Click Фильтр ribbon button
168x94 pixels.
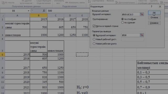[x=110, y=1]
